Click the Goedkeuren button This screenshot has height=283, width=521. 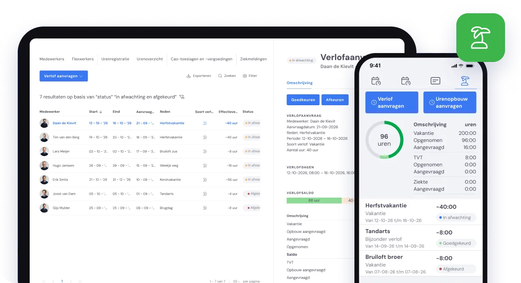(303, 100)
